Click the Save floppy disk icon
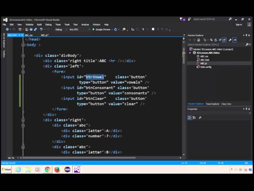The image size is (254, 191). click(31, 29)
